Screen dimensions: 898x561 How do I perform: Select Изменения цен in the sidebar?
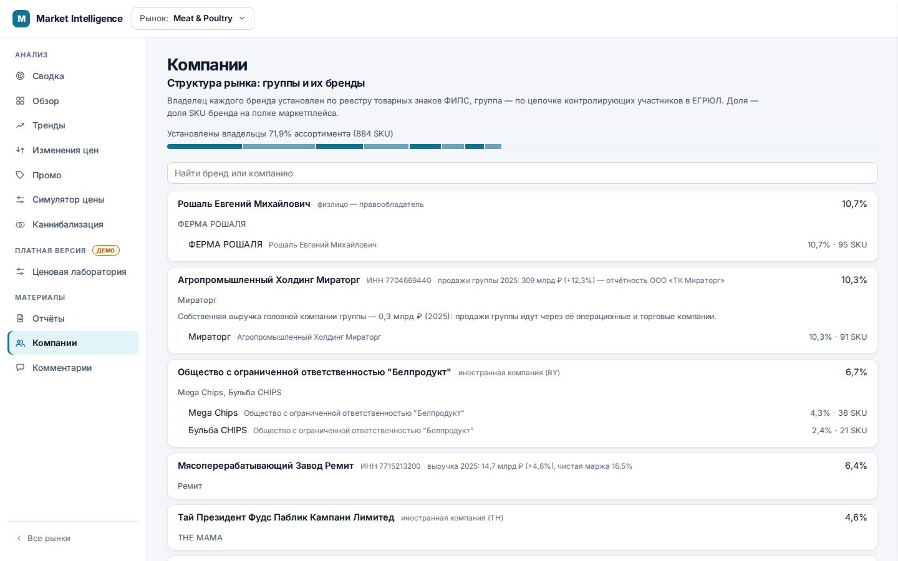(73, 150)
